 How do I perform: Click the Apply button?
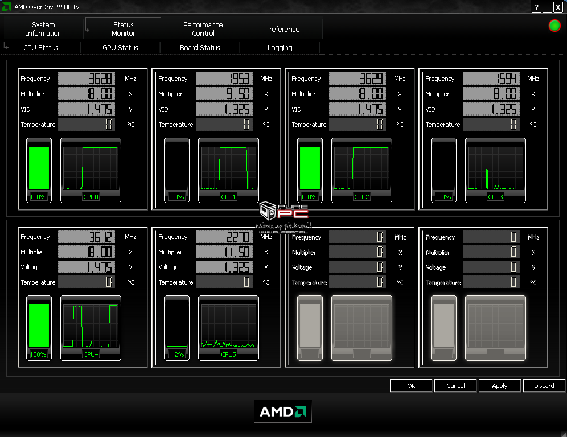pyautogui.click(x=500, y=386)
